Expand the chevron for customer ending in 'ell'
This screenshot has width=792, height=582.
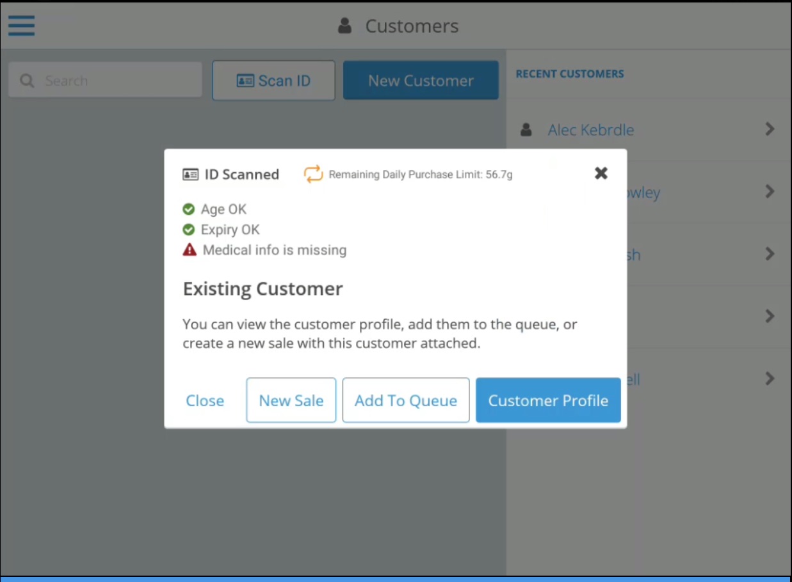point(770,379)
